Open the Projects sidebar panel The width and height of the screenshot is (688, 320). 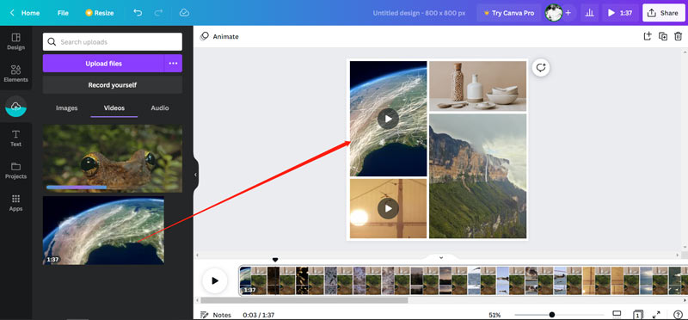15,171
